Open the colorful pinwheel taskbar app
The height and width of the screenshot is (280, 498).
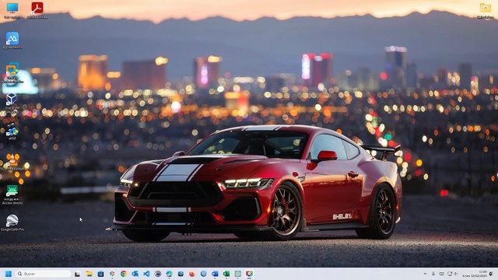(112, 274)
